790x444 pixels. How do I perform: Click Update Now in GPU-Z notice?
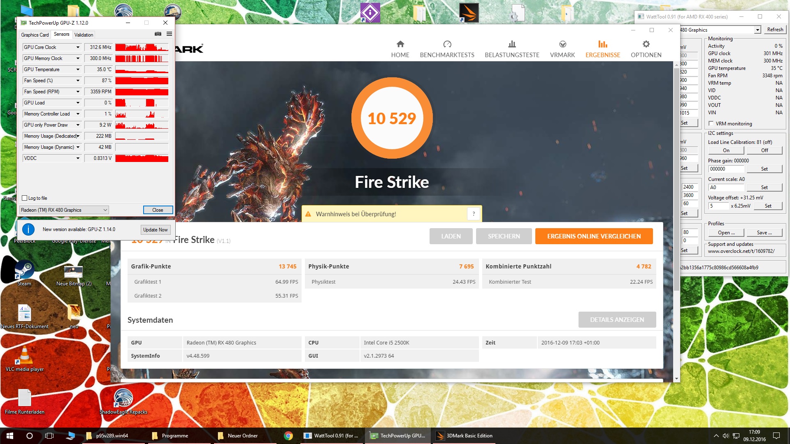[155, 230]
